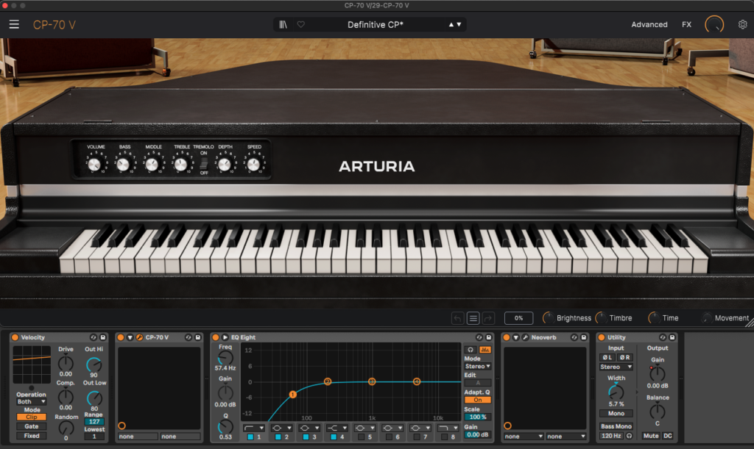This screenshot has height=449, width=754.
Task: Expand the Velocity Operation dropdown
Action: 32,402
